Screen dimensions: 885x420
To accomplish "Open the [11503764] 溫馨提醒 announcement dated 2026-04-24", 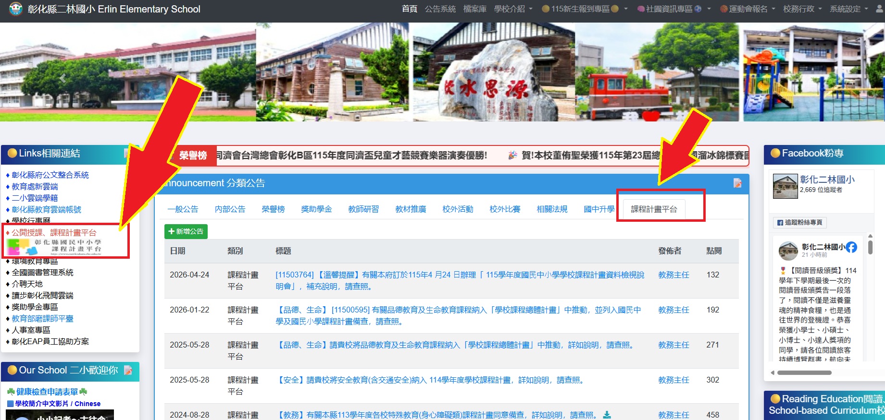I will 460,281.
